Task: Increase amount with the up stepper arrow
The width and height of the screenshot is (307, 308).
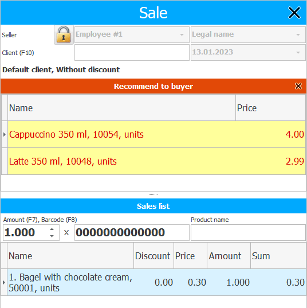Action: point(52,229)
